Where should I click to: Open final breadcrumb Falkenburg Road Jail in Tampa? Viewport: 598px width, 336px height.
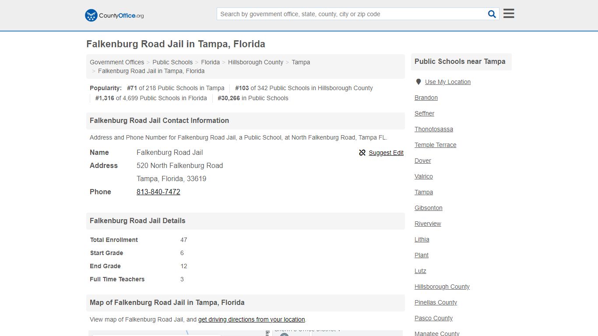pos(151,71)
